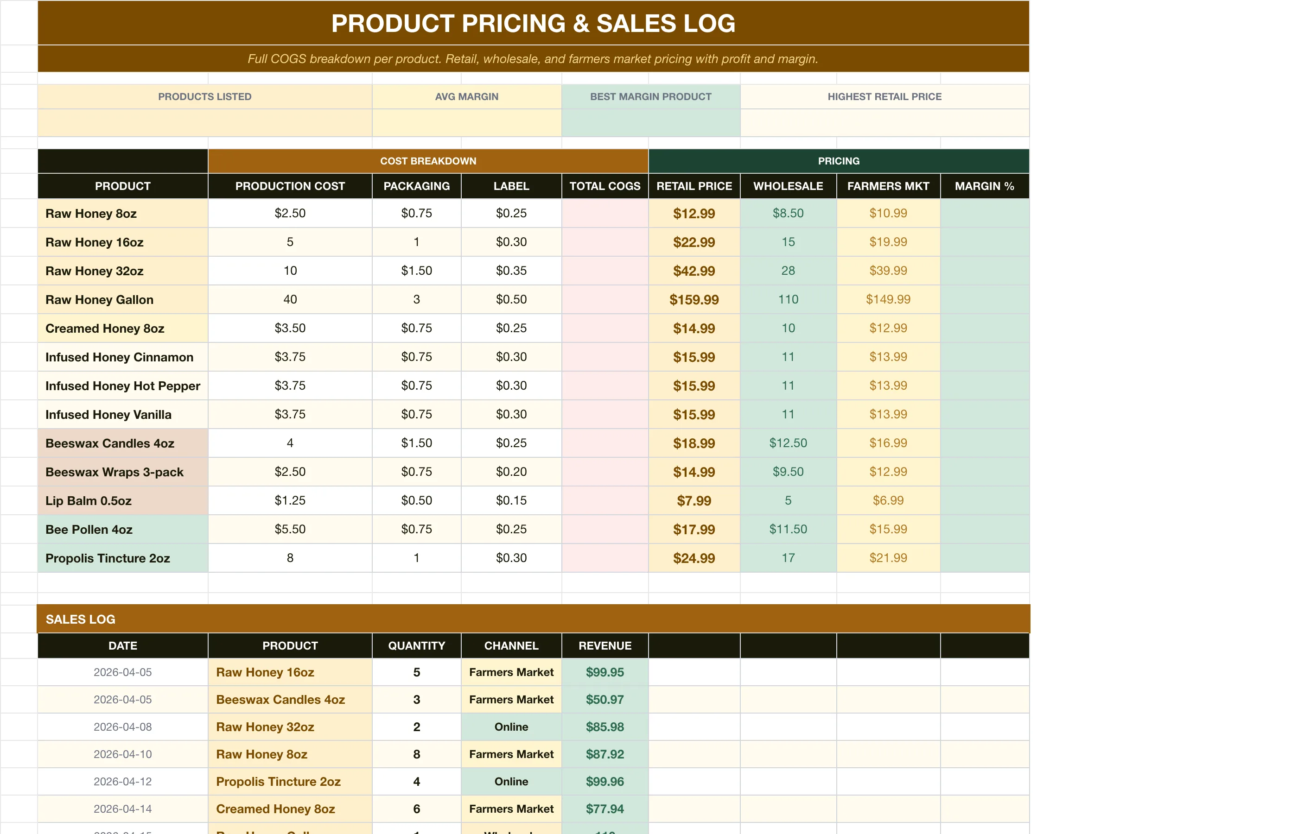
Task: Select sales log date 2026-04-08
Action: 123,727
